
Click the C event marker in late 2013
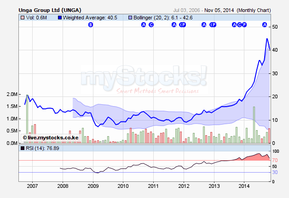click(239, 24)
